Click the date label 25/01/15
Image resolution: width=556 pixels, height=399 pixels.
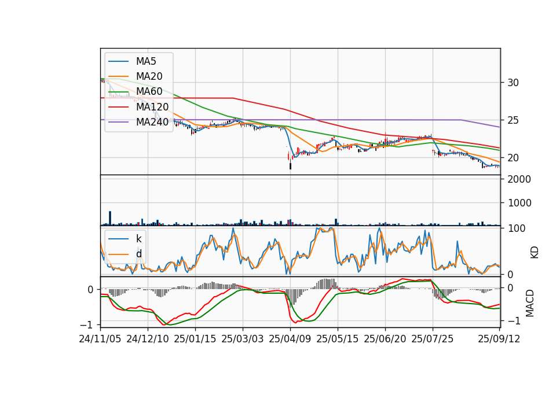pos(195,339)
